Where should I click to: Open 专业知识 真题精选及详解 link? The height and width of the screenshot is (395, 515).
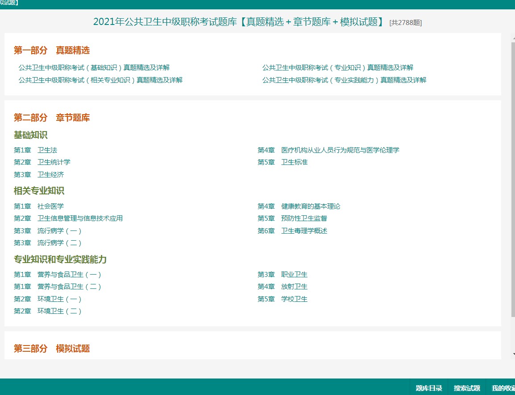338,68
